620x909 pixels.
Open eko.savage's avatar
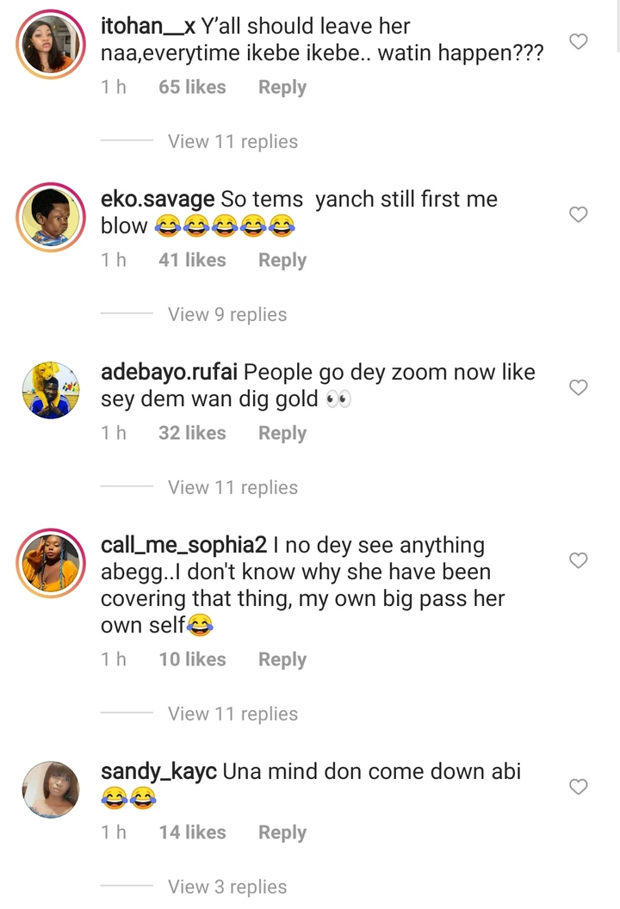(50, 215)
